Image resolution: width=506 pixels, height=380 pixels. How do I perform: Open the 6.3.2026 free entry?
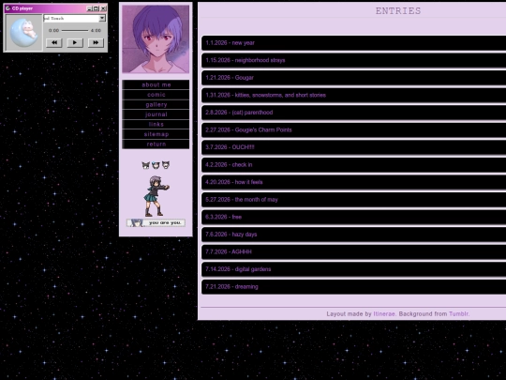click(x=353, y=217)
